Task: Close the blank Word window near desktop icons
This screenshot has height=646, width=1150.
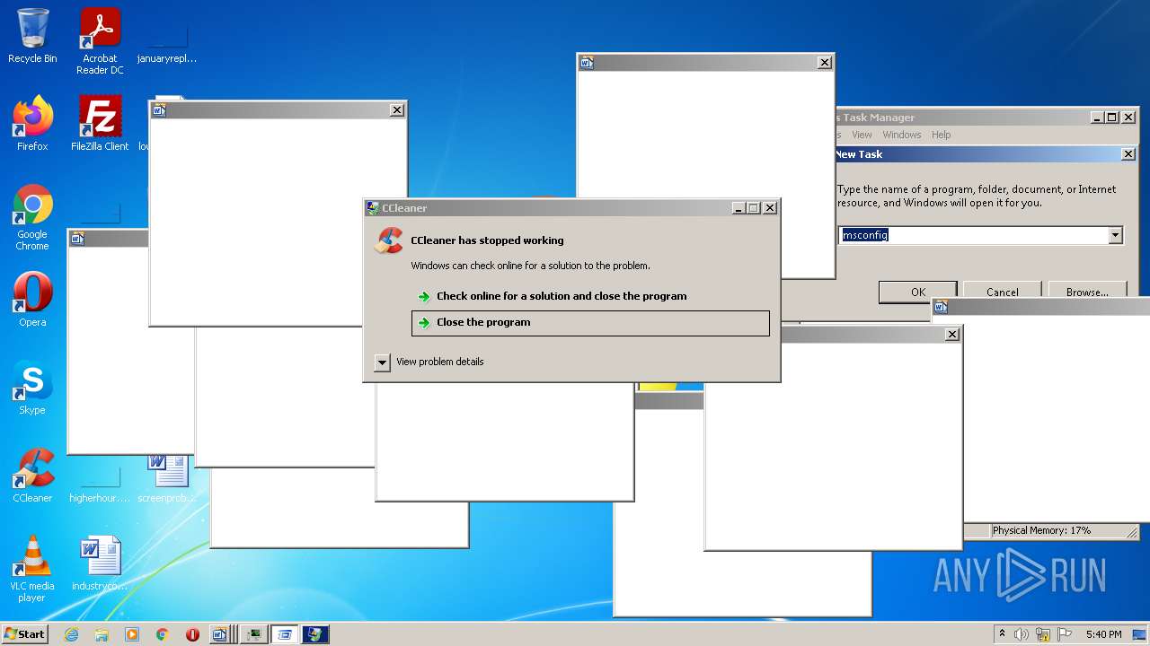Action: (396, 109)
